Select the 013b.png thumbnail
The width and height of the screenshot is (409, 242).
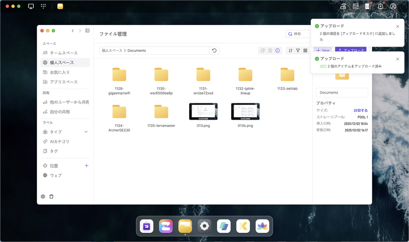245,112
